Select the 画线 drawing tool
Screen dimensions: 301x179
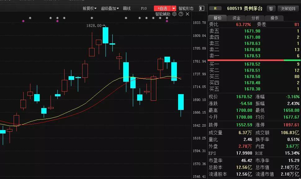pos(127,8)
